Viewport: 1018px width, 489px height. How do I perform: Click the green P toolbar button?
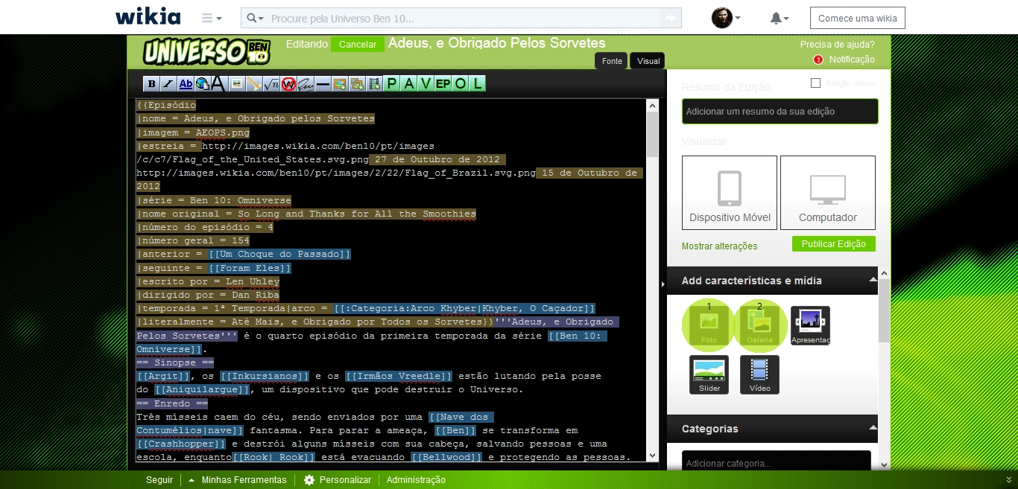392,83
